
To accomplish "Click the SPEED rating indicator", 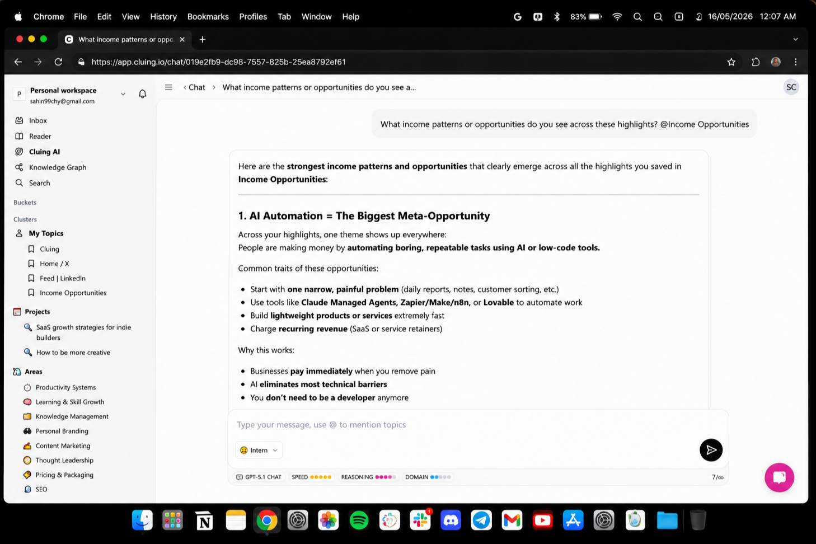I will pos(312,477).
